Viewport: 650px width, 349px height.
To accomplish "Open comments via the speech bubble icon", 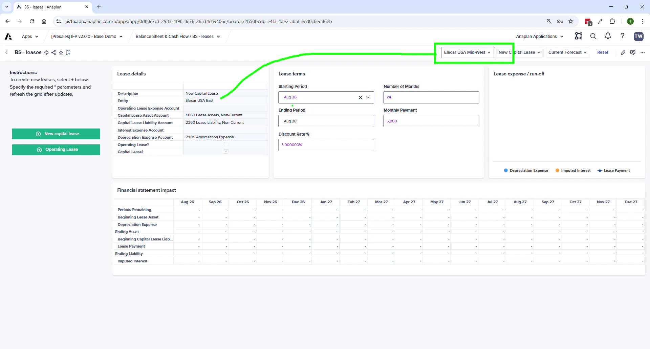I will click(633, 52).
